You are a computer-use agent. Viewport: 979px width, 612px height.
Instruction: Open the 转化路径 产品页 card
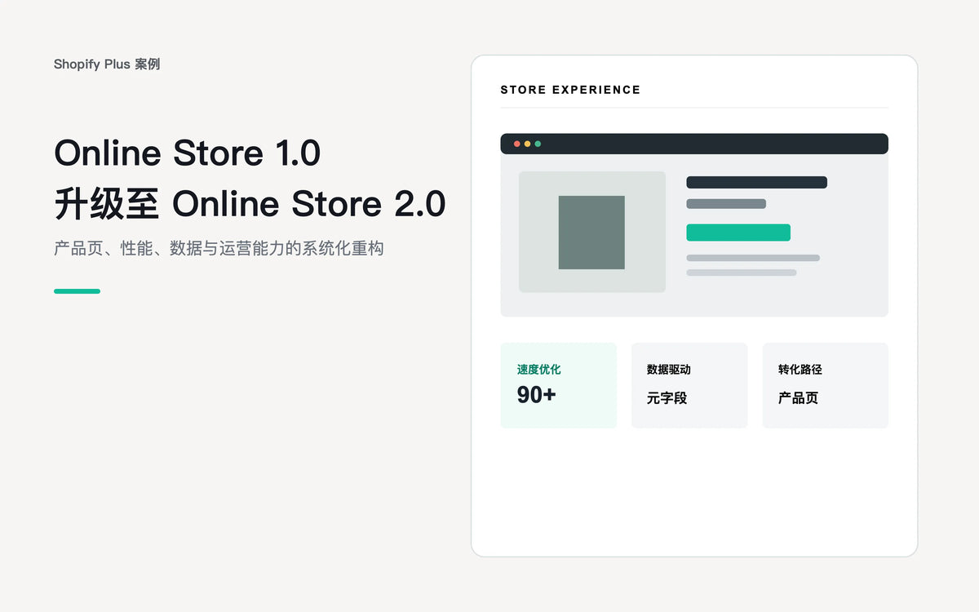[x=826, y=385]
